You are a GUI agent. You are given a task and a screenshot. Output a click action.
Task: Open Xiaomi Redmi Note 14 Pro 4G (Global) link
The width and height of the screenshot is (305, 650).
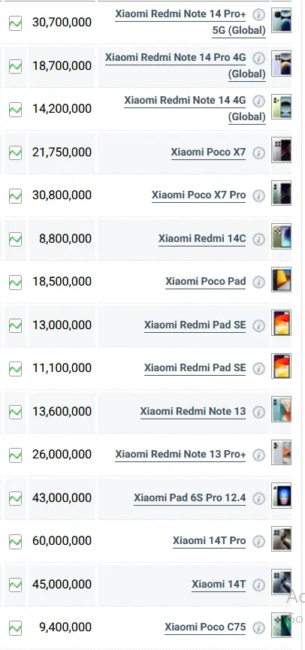tap(186, 65)
